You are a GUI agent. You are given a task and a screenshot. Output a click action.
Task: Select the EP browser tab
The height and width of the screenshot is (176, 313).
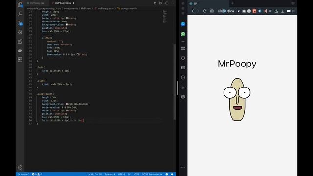(208, 3)
